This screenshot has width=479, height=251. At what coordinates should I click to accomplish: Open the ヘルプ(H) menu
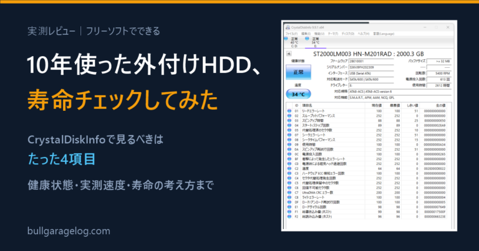364,34
